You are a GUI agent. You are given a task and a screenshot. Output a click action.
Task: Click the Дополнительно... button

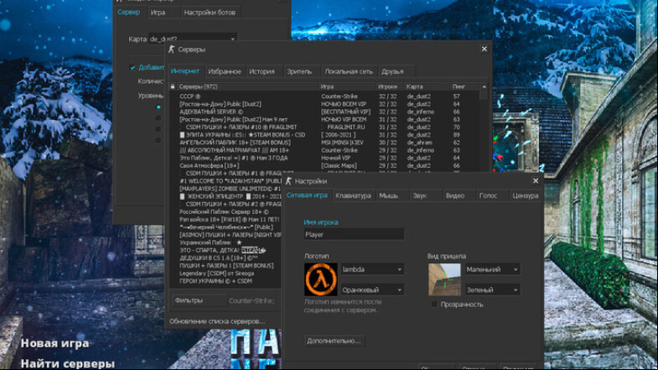(334, 341)
